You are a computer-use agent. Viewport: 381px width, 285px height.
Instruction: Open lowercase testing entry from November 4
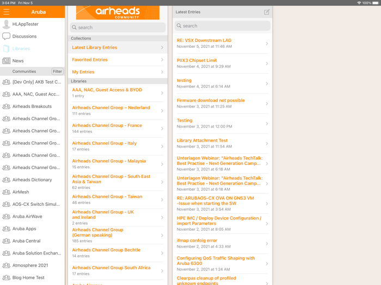(222, 84)
